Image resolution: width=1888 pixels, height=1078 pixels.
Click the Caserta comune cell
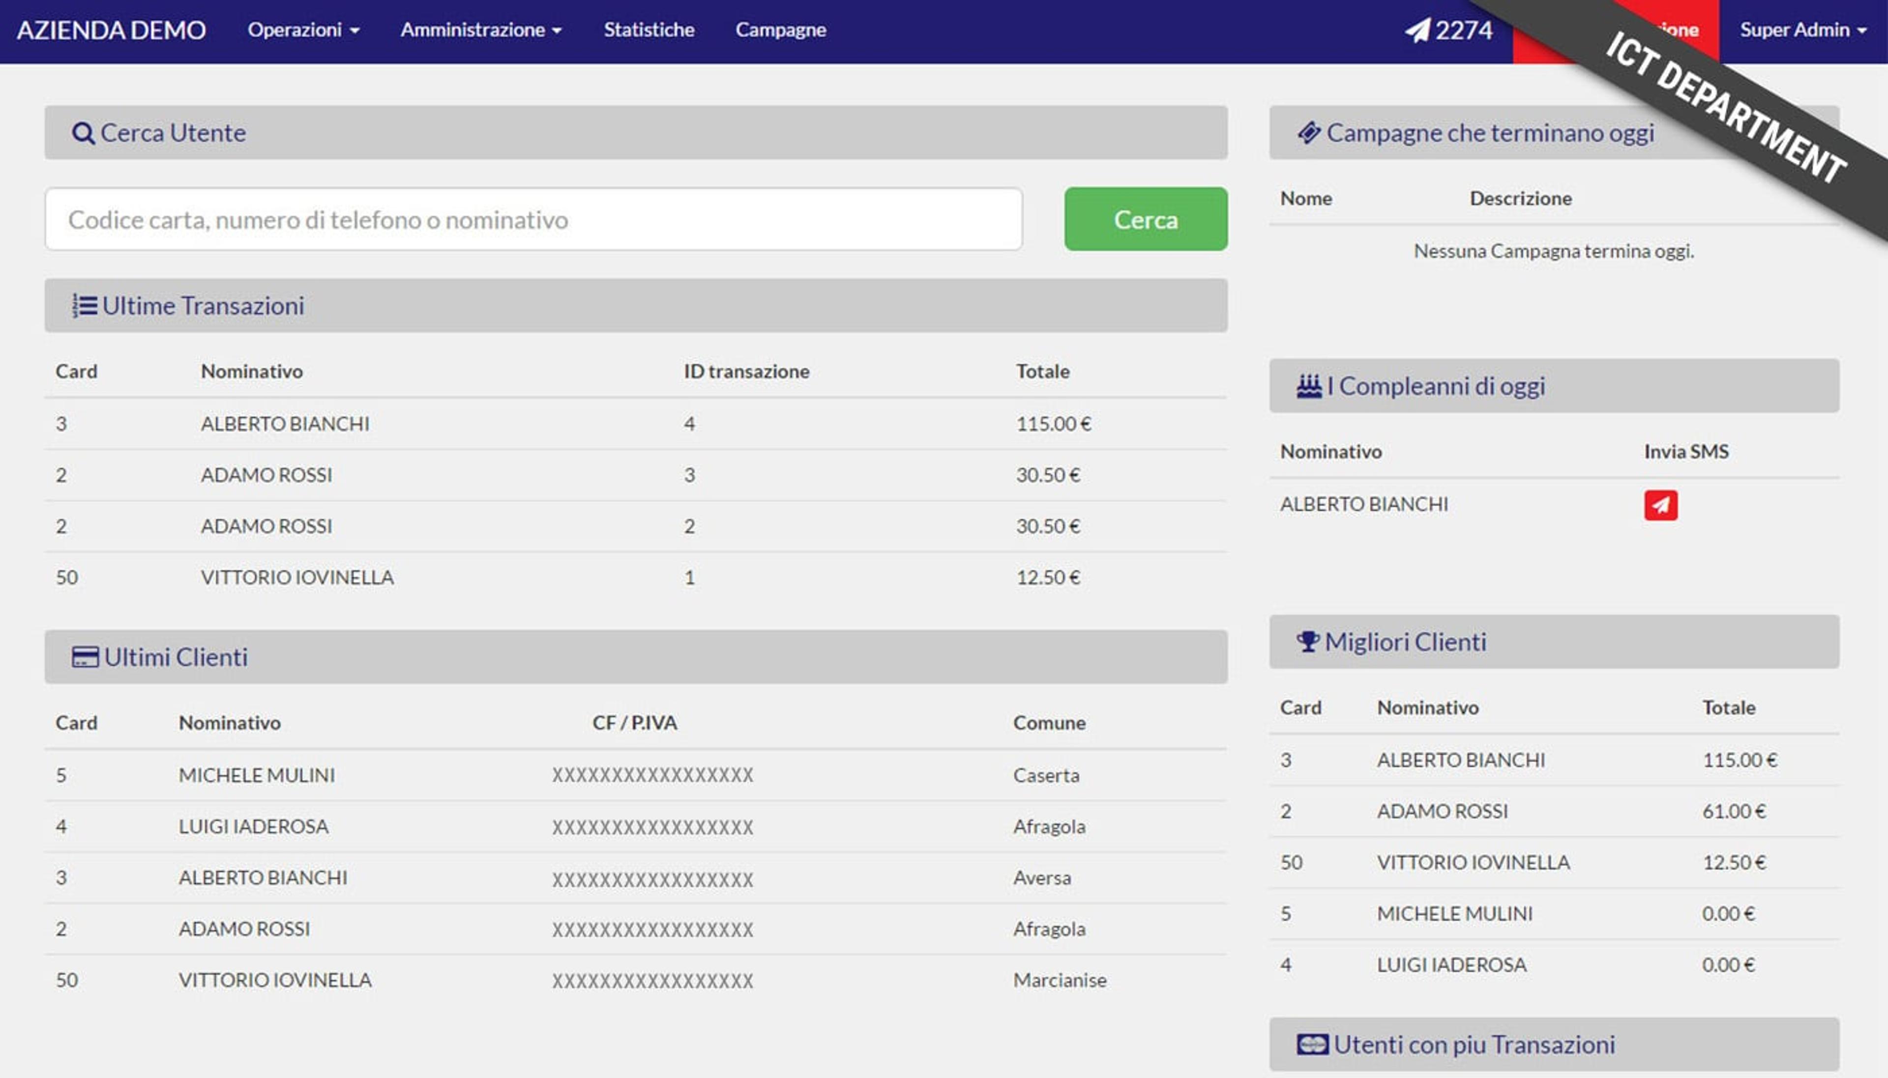point(1046,775)
